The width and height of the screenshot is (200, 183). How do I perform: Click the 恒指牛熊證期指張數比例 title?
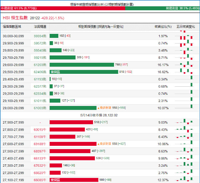point(102,5)
